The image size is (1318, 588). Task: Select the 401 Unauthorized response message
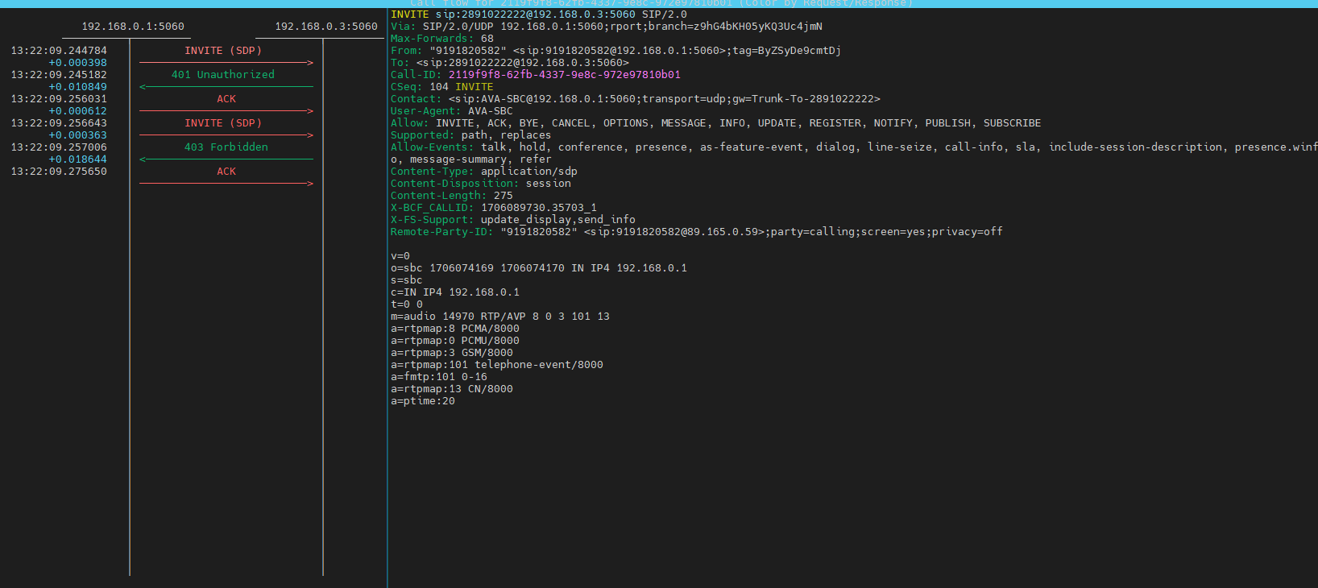[x=223, y=75]
